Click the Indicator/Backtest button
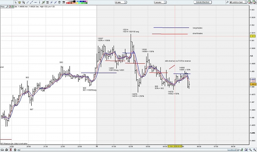This screenshot has height=152, width=257. pyautogui.click(x=203, y=2)
